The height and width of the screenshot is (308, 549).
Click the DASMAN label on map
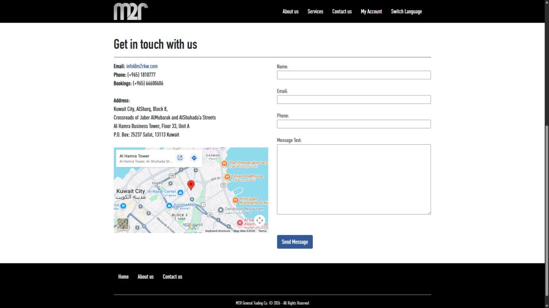213,155
